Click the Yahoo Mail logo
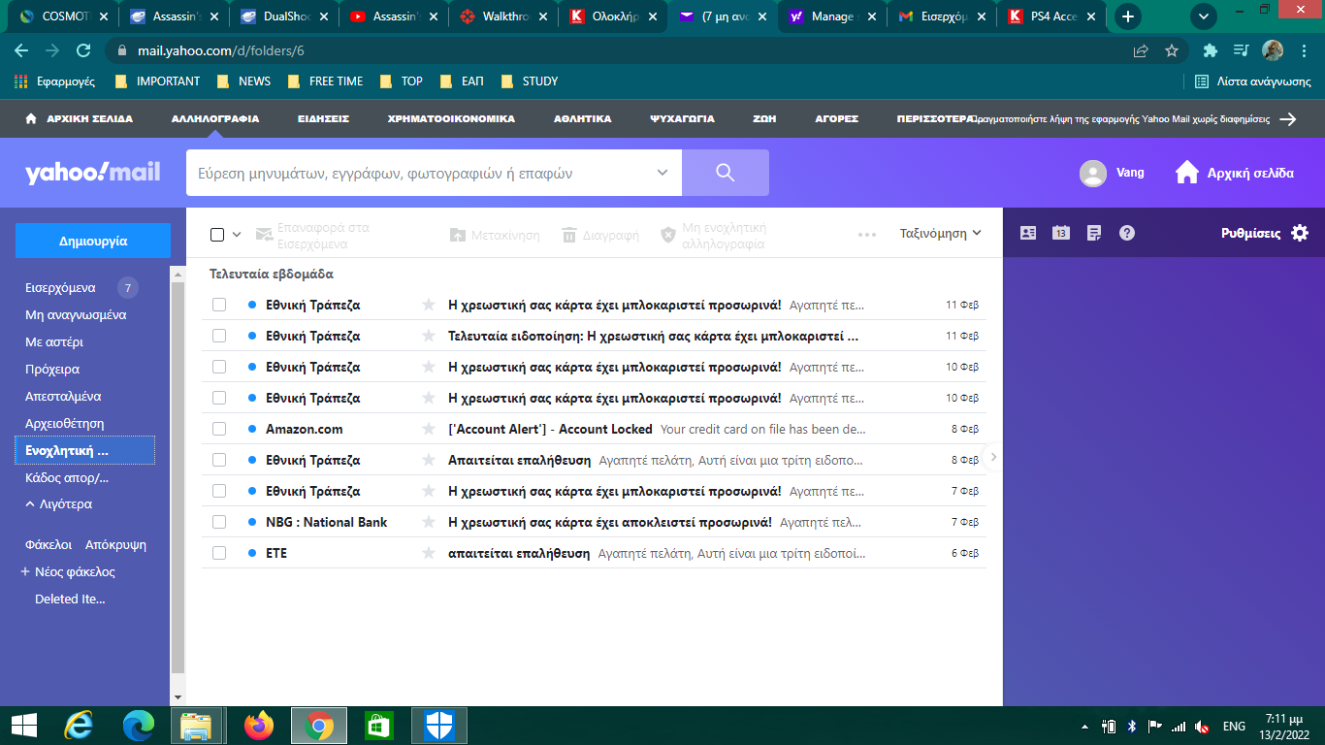The width and height of the screenshot is (1325, 745). coord(93,173)
